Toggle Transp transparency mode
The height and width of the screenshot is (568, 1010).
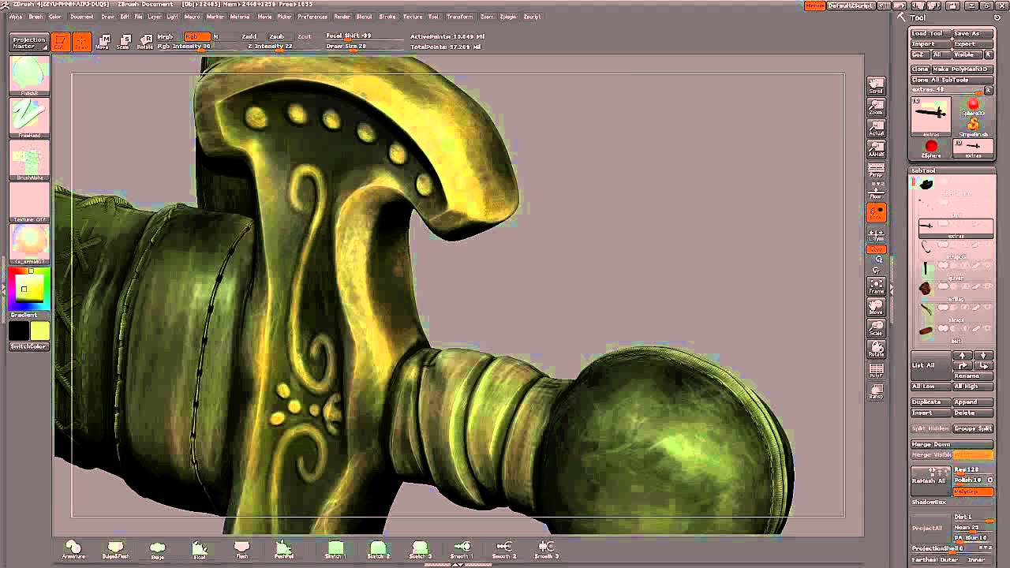(x=876, y=391)
